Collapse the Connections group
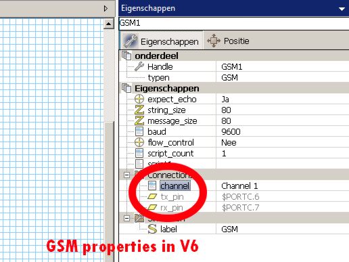 pos(126,175)
